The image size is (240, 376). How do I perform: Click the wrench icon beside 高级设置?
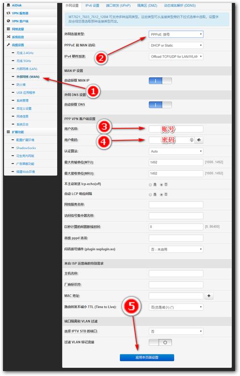click(x=8, y=45)
